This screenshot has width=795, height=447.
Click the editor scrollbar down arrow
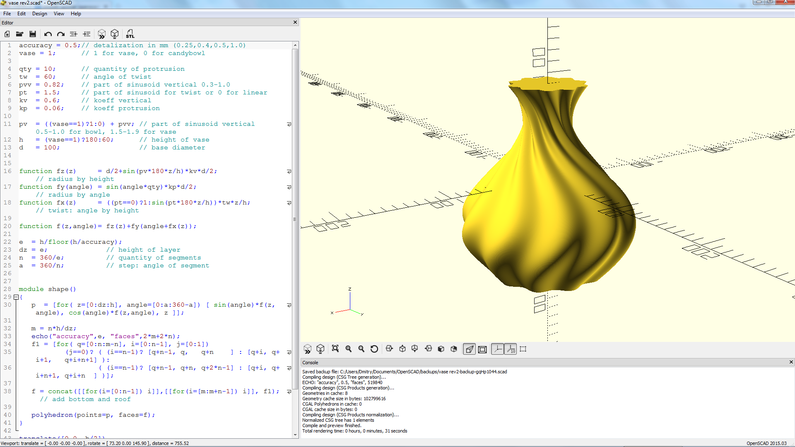295,435
